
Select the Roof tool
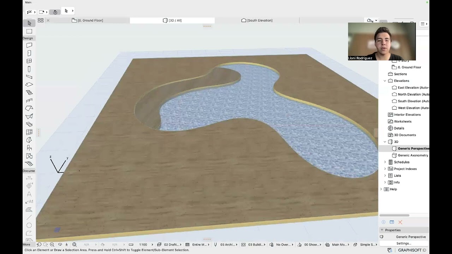(x=29, y=108)
